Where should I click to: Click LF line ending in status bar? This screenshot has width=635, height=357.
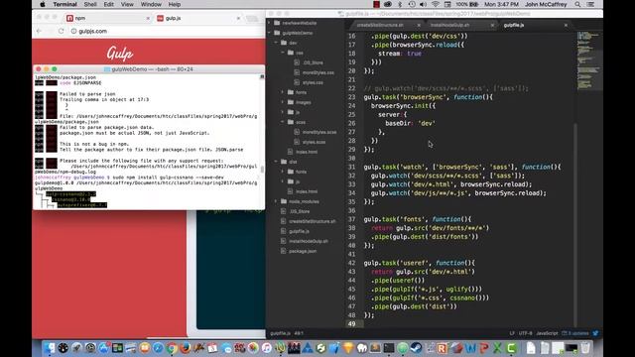(512, 333)
